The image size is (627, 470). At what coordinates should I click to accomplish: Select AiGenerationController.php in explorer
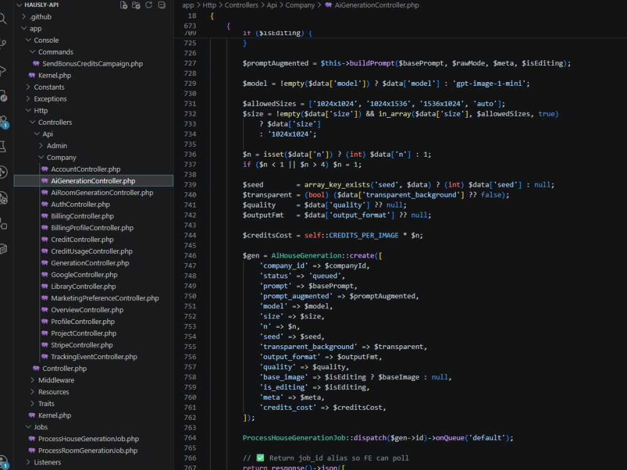(93, 180)
